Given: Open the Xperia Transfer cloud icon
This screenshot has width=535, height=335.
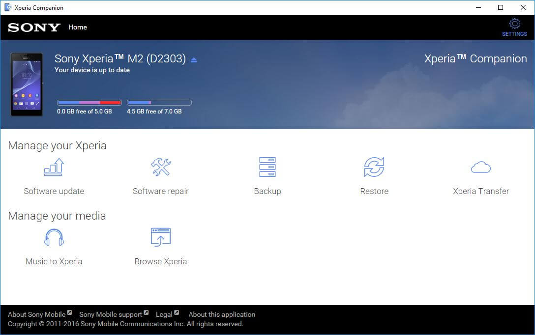Looking at the screenshot, I should click(x=481, y=167).
